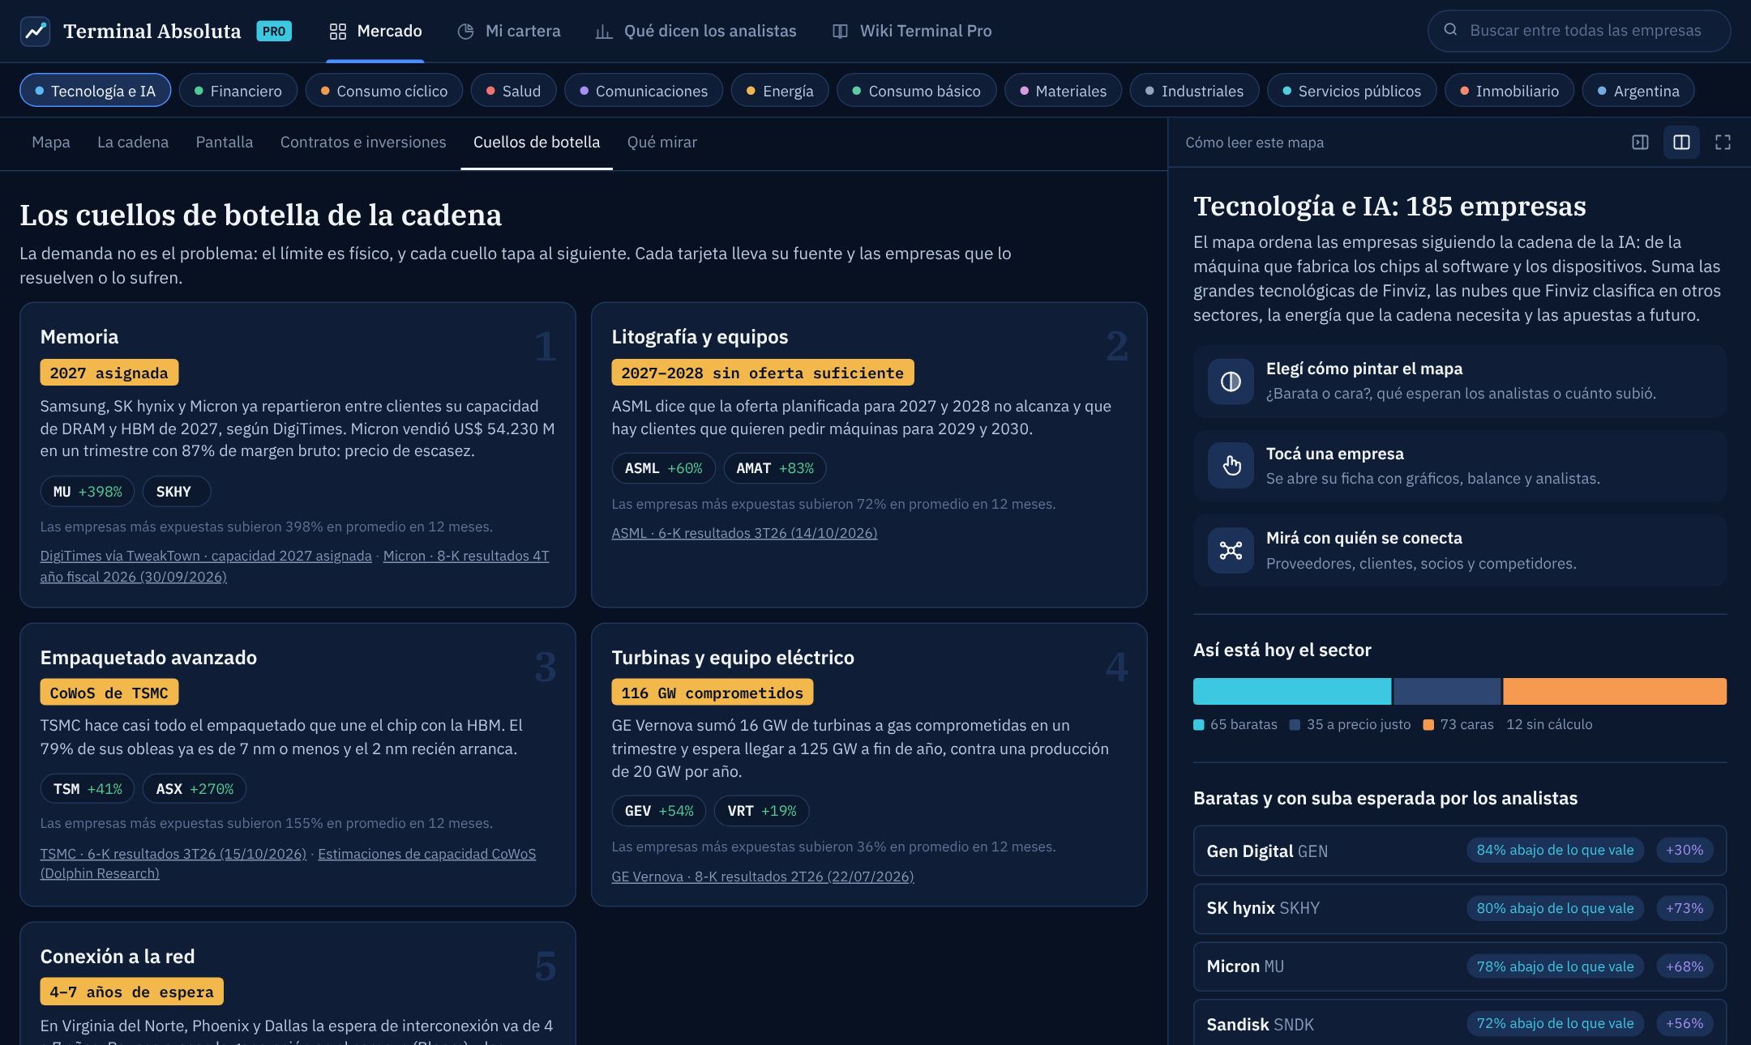Open DigiTimes vía TweakTown source link
The image size is (1751, 1045).
[206, 556]
